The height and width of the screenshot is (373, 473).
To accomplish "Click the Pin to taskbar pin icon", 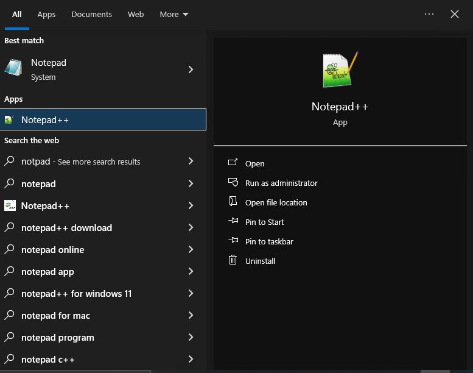I will (233, 240).
